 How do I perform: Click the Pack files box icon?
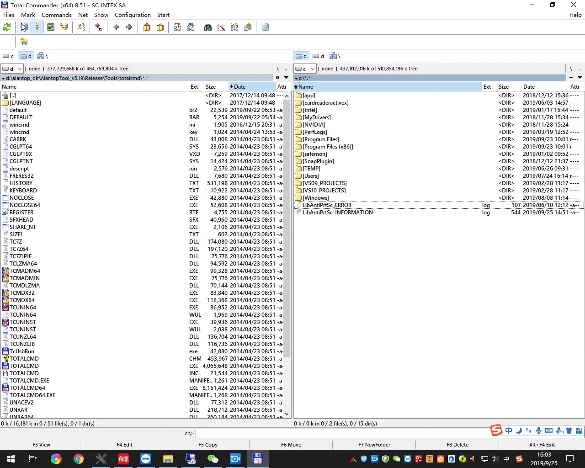coord(147,27)
